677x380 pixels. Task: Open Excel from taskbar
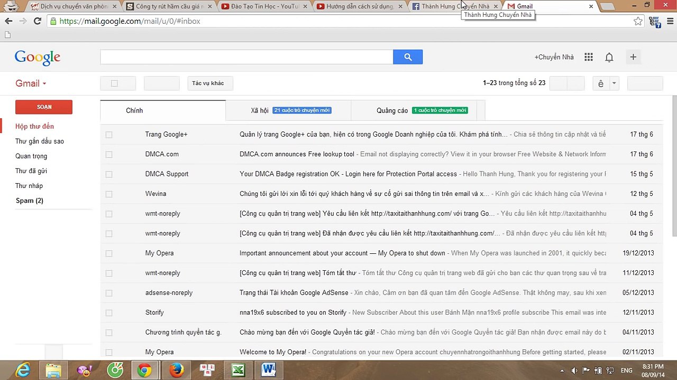point(237,370)
